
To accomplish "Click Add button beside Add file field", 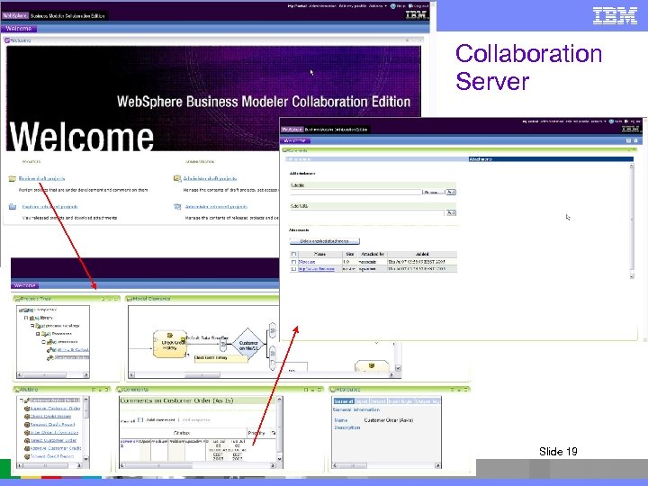I will pos(451,193).
